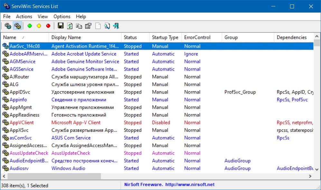Click the gear icon beside AJRouter
Image resolution: width=321 pixels, height=190 pixels.
click(x=5, y=77)
